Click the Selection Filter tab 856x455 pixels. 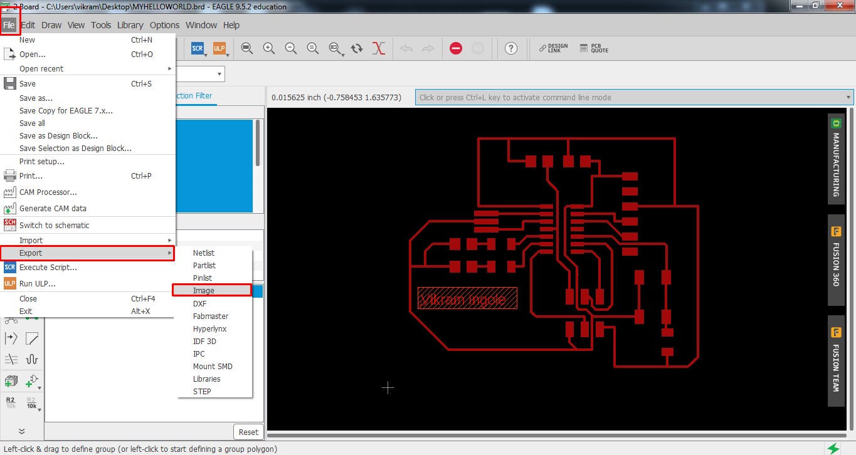tap(196, 96)
